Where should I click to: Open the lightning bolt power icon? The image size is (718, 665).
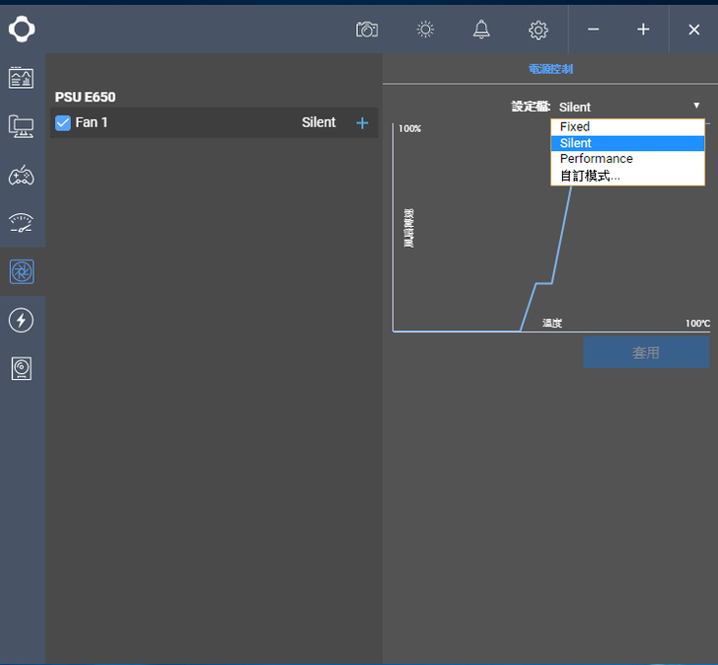(22, 320)
